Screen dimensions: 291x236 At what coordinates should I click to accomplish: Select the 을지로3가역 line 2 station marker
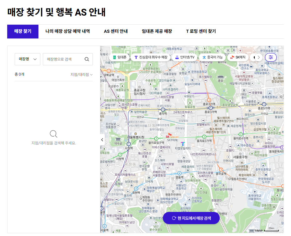tap(204, 137)
